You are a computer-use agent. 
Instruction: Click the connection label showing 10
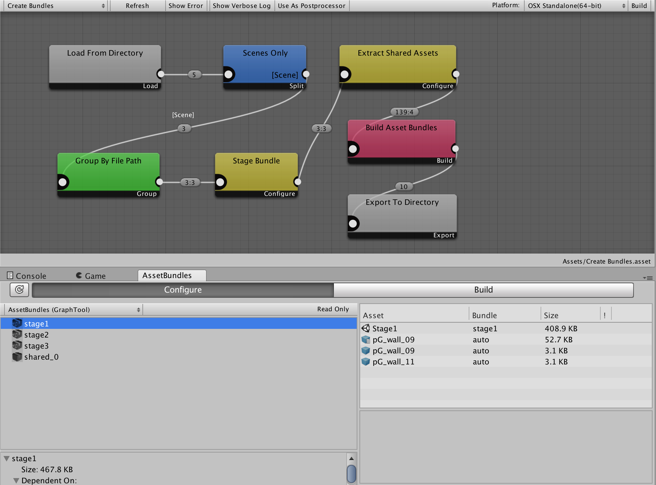(404, 187)
